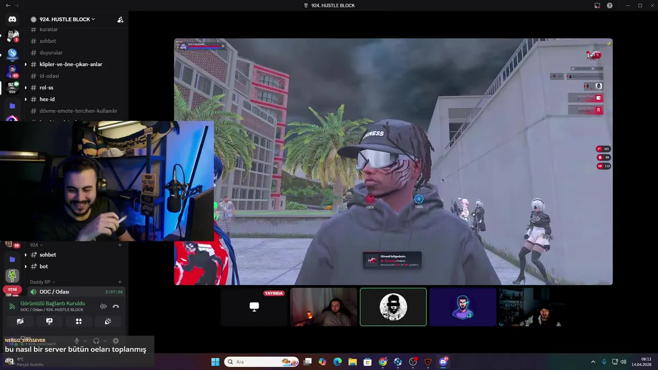Open Discord from the taskbar
The height and width of the screenshot is (370, 658).
(443, 362)
